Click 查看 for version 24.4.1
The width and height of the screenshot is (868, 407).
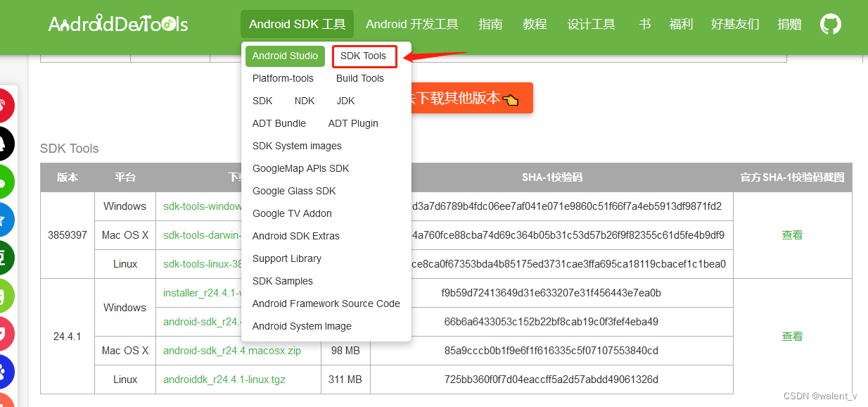pos(792,337)
